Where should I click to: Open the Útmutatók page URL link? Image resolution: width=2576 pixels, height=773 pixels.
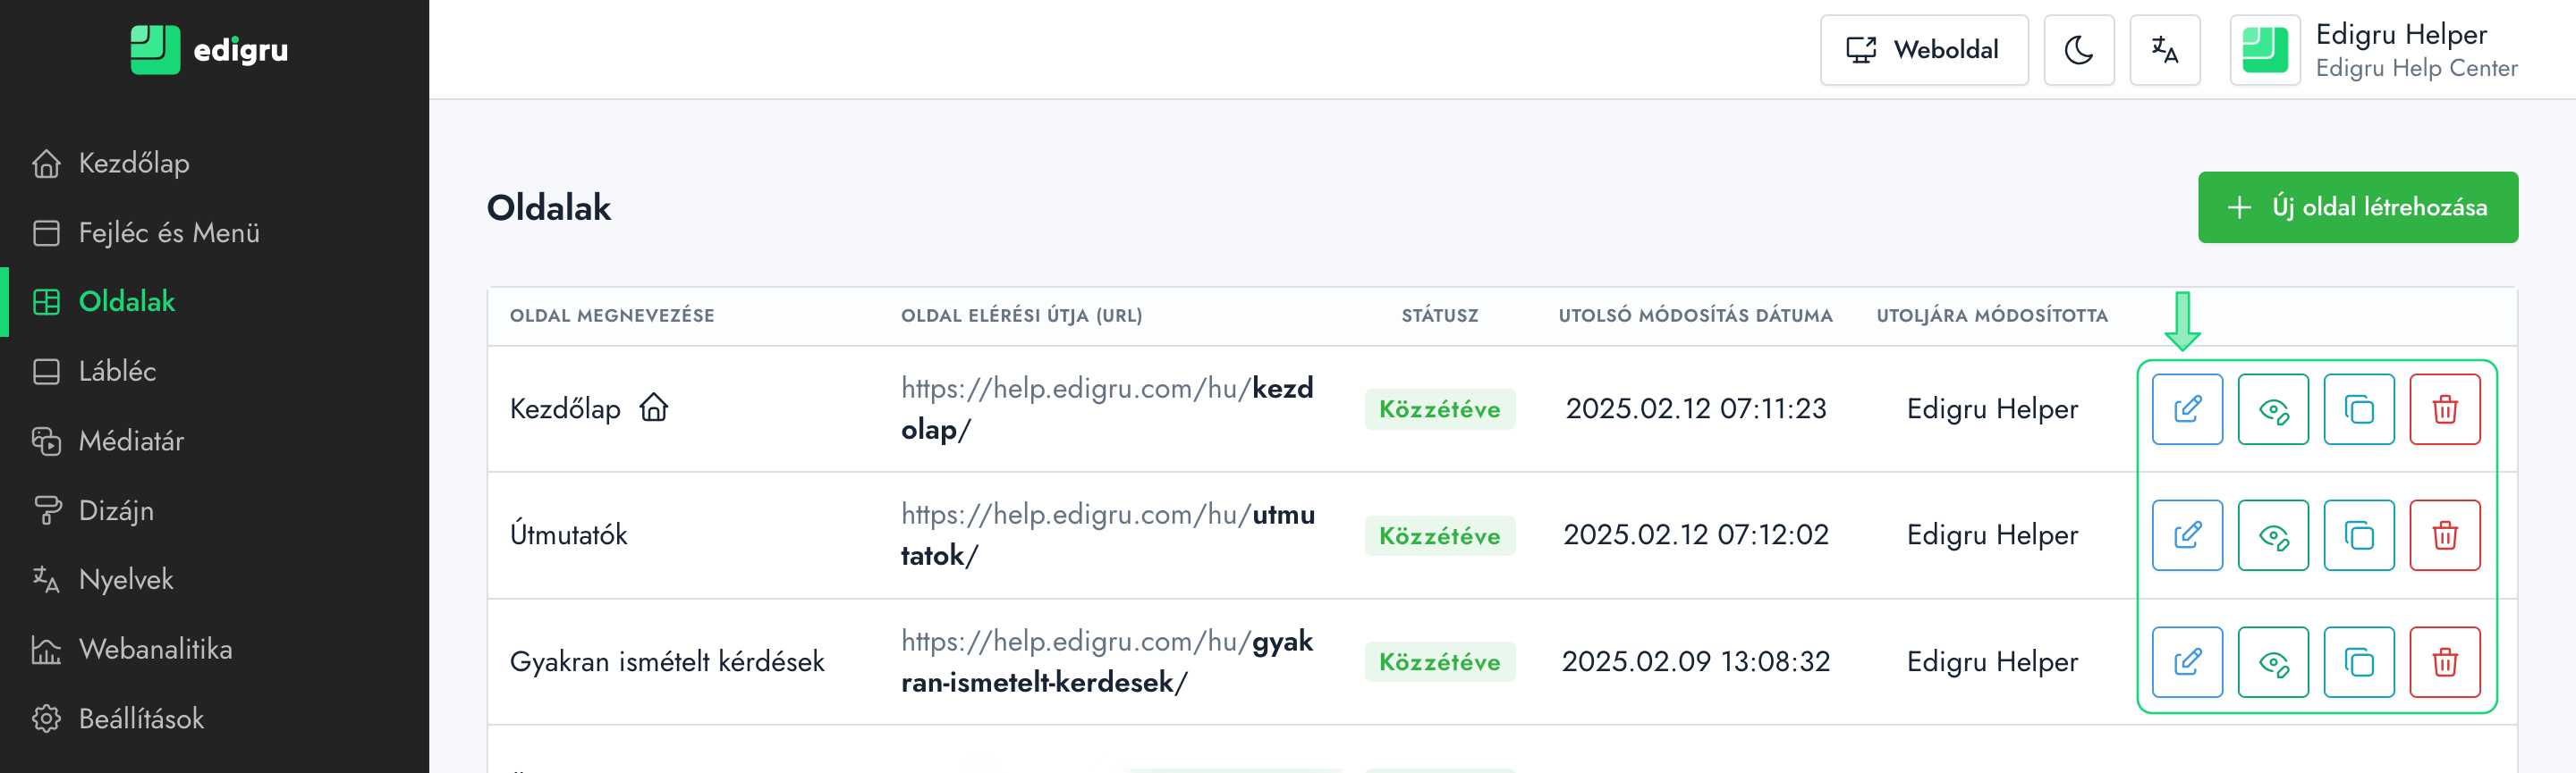(x=1107, y=534)
